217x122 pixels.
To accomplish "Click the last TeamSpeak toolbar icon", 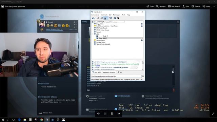I will [x=118, y=18].
